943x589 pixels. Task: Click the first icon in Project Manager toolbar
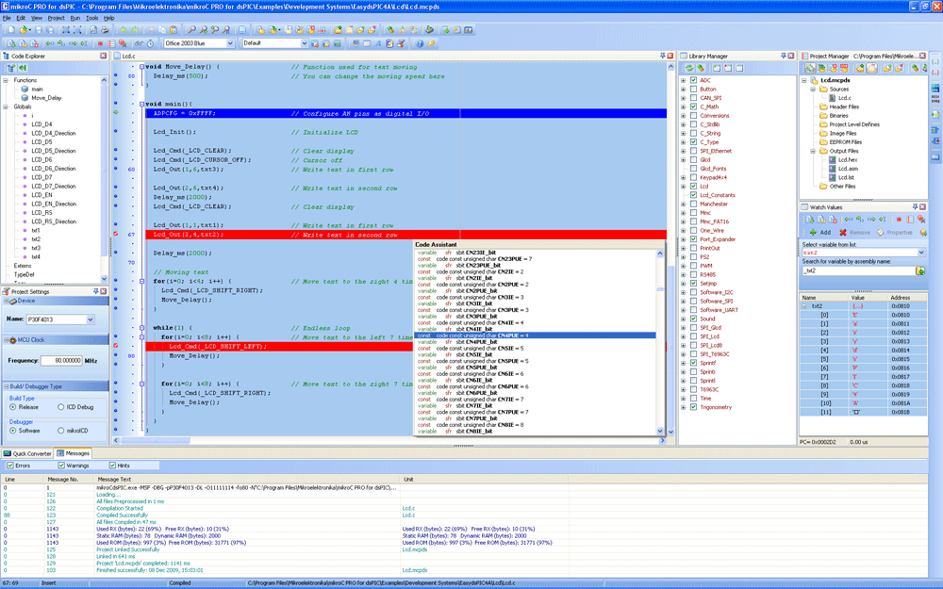click(x=809, y=68)
